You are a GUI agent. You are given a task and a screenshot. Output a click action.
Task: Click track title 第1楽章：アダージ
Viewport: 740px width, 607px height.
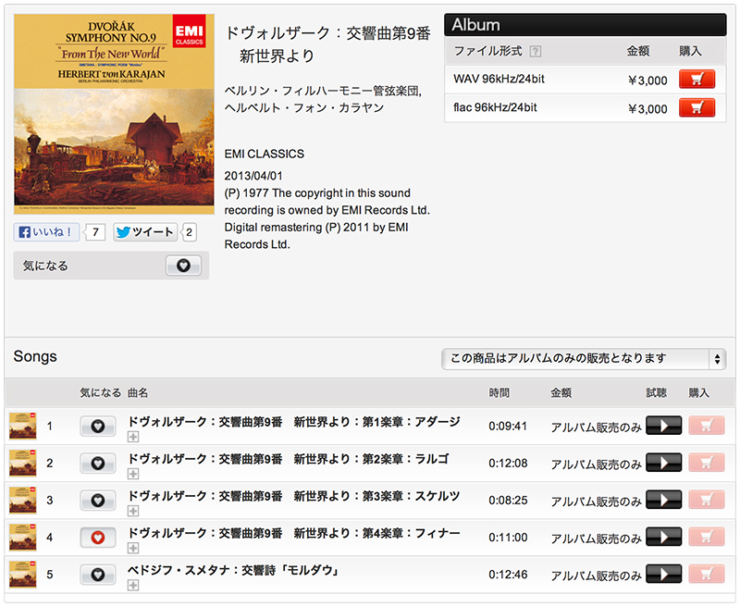pyautogui.click(x=294, y=422)
